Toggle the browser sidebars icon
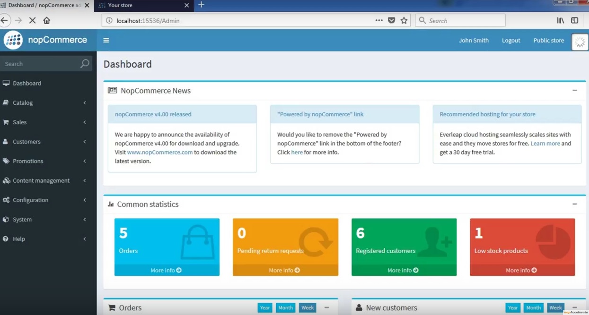 click(x=575, y=20)
